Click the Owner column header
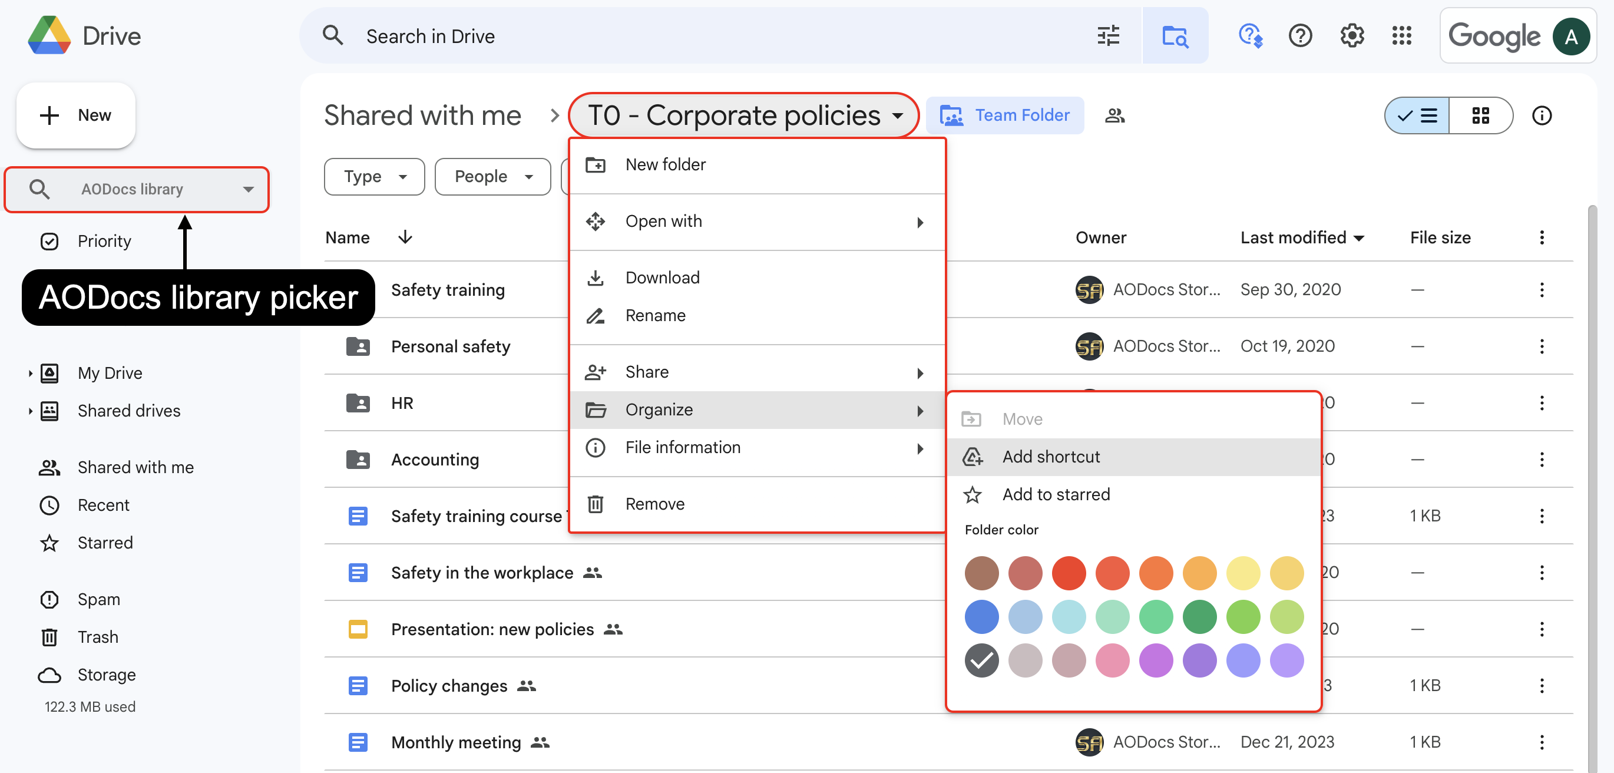This screenshot has width=1614, height=773. tap(1101, 237)
